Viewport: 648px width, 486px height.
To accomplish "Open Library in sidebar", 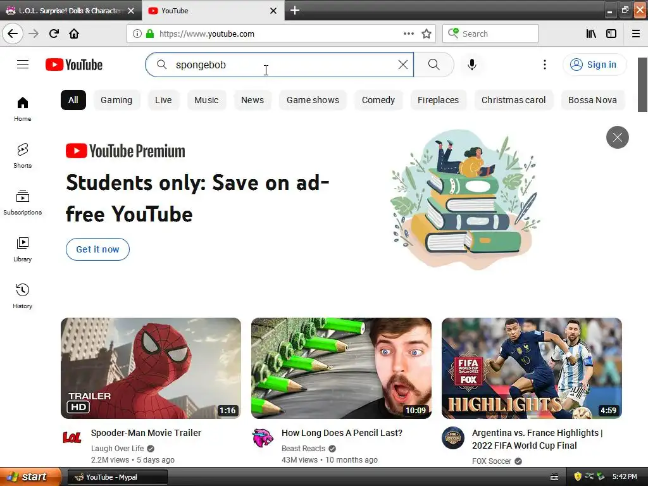I will pyautogui.click(x=22, y=249).
